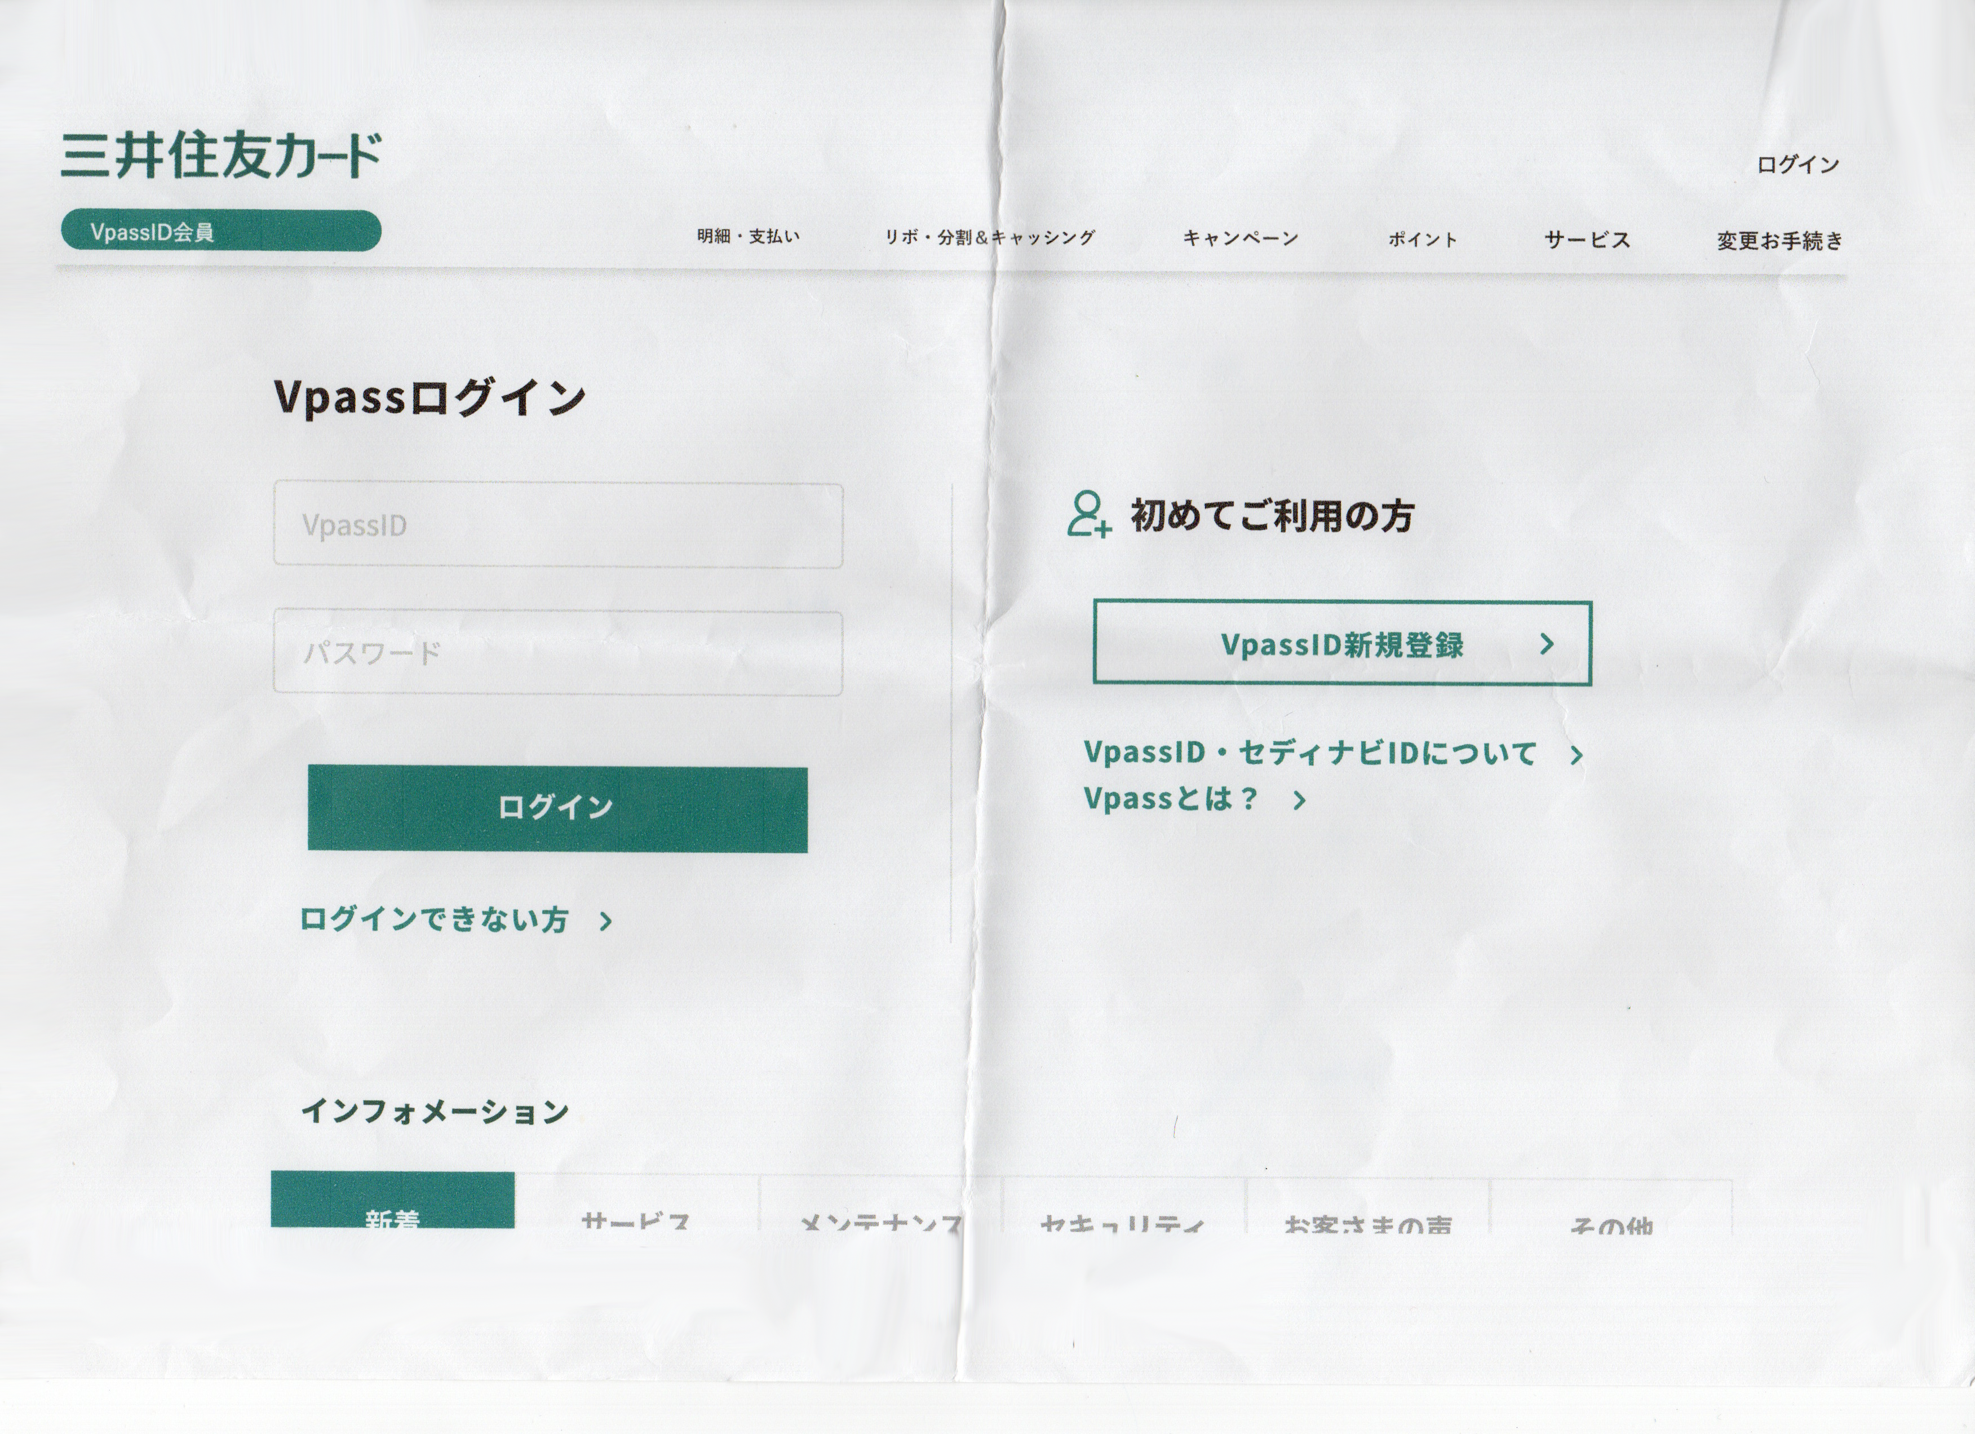Open the キャンペーン menu
The height and width of the screenshot is (1434, 1975).
pos(1240,238)
